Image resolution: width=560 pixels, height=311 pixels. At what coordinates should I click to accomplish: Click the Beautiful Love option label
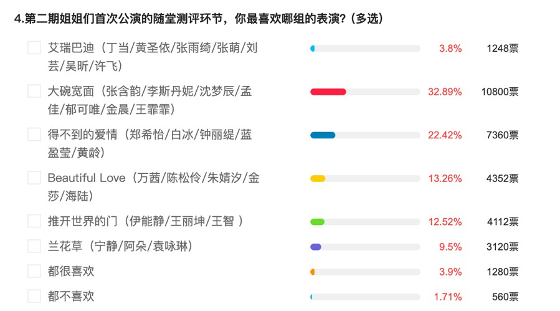(x=154, y=187)
